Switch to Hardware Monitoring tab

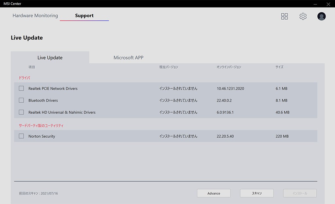(35, 16)
